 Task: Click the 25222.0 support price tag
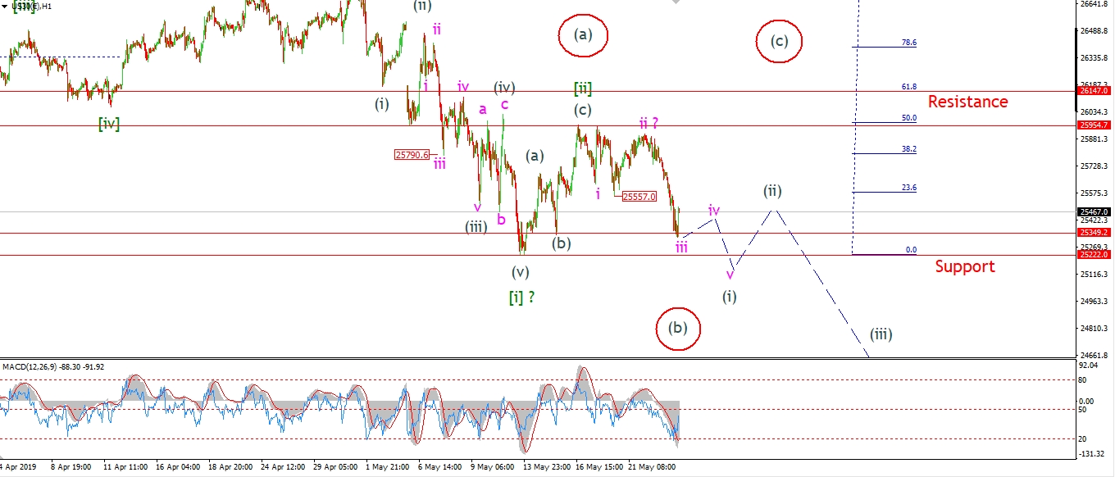pyautogui.click(x=1095, y=255)
